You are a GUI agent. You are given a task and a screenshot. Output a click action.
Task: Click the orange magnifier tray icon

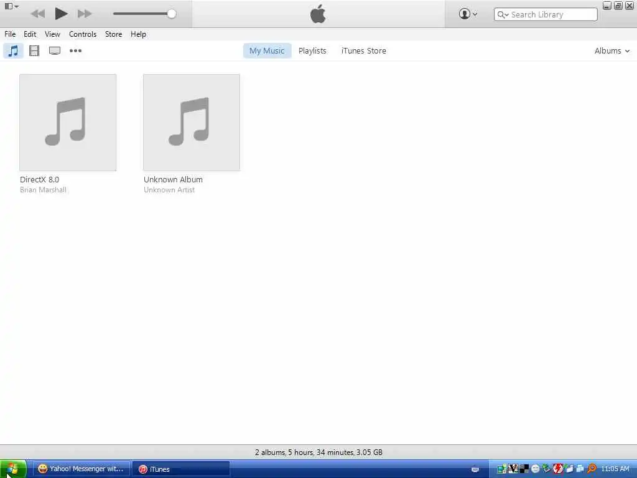tap(592, 469)
